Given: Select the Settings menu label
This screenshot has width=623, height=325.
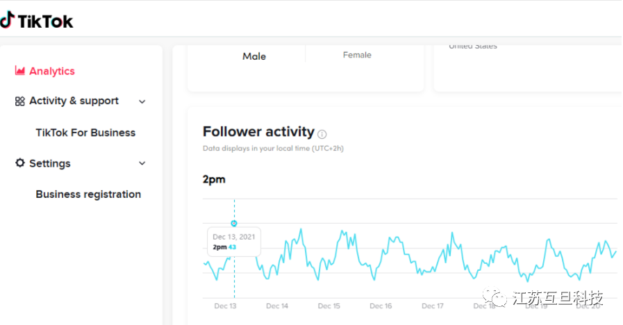Looking at the screenshot, I should pyautogui.click(x=50, y=164).
